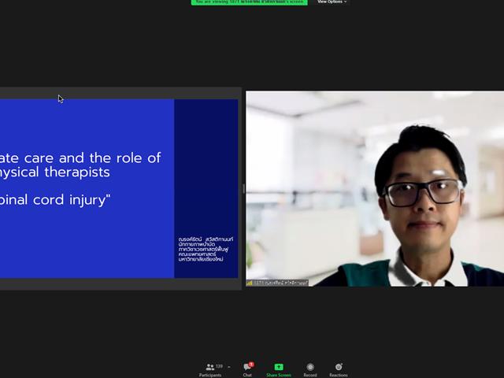The image size is (504, 378).
Task: Open the Reactions menu
Action: point(339,370)
